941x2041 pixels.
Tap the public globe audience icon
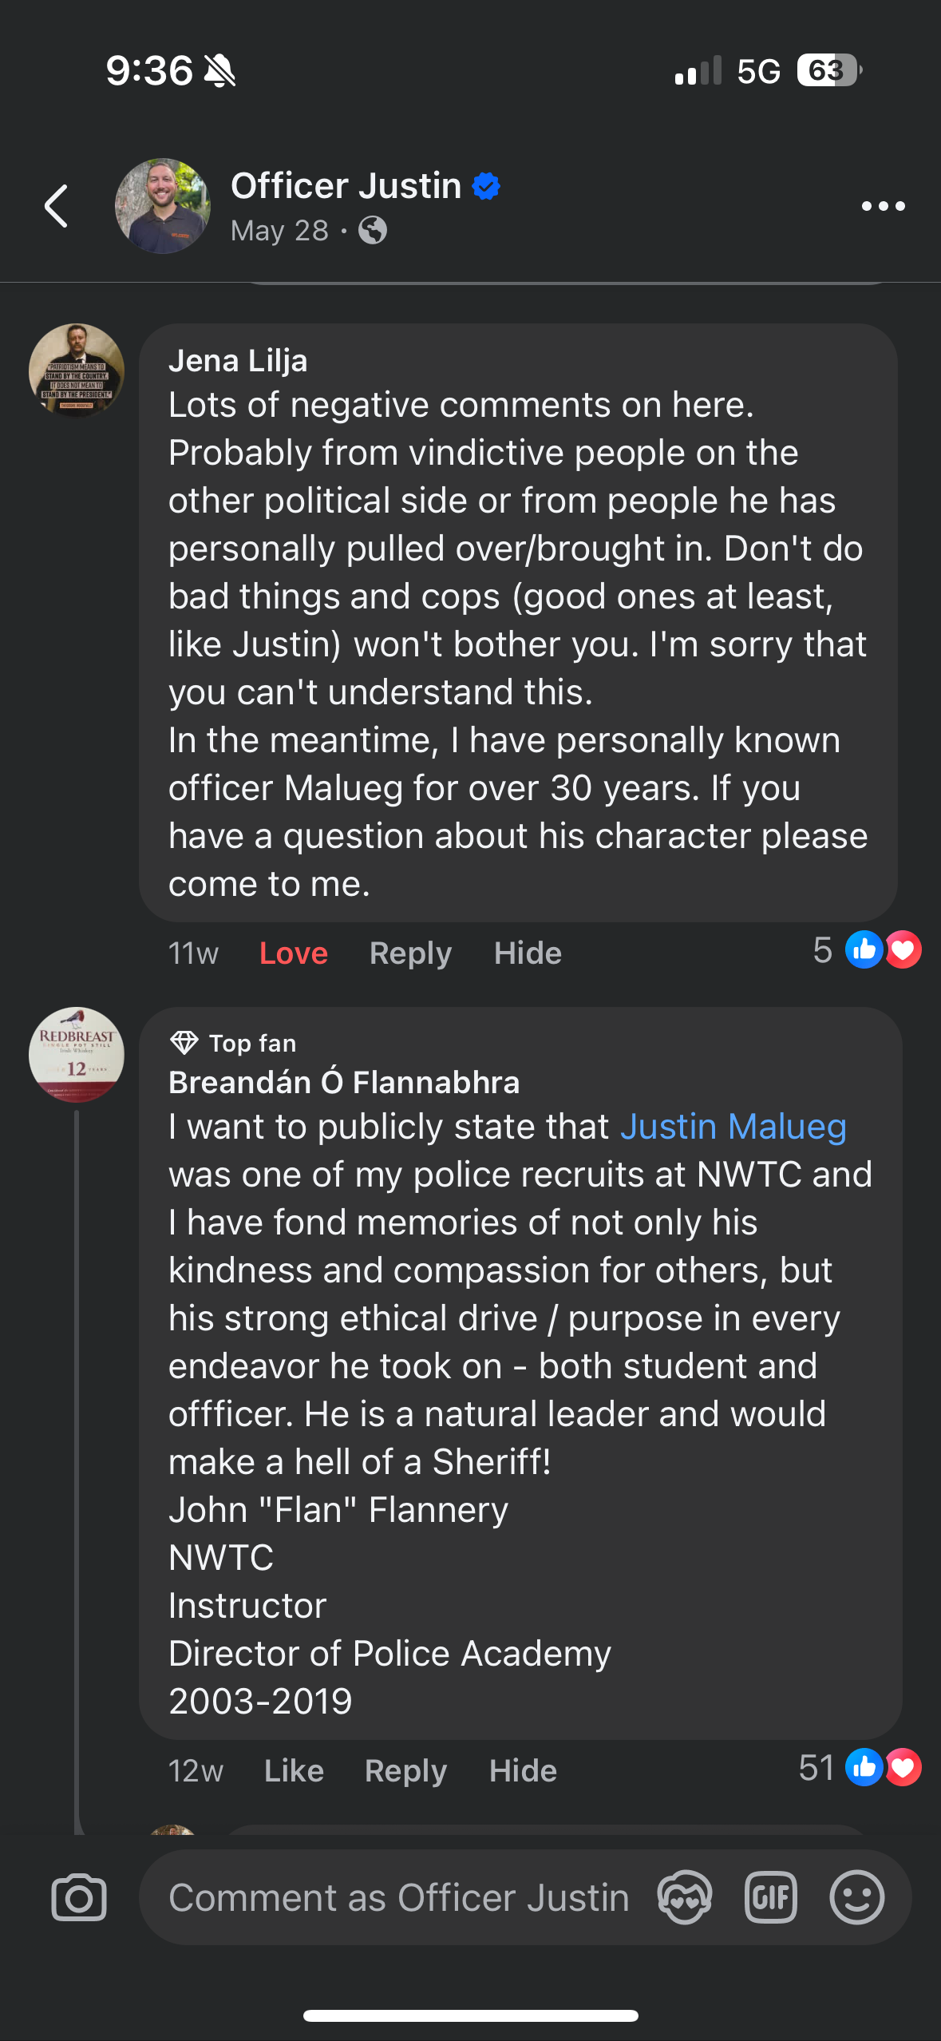[x=373, y=231]
